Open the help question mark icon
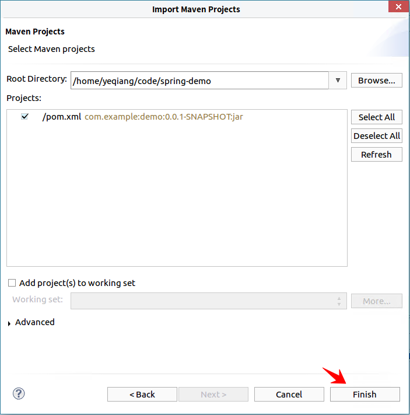The image size is (410, 415). [x=19, y=393]
